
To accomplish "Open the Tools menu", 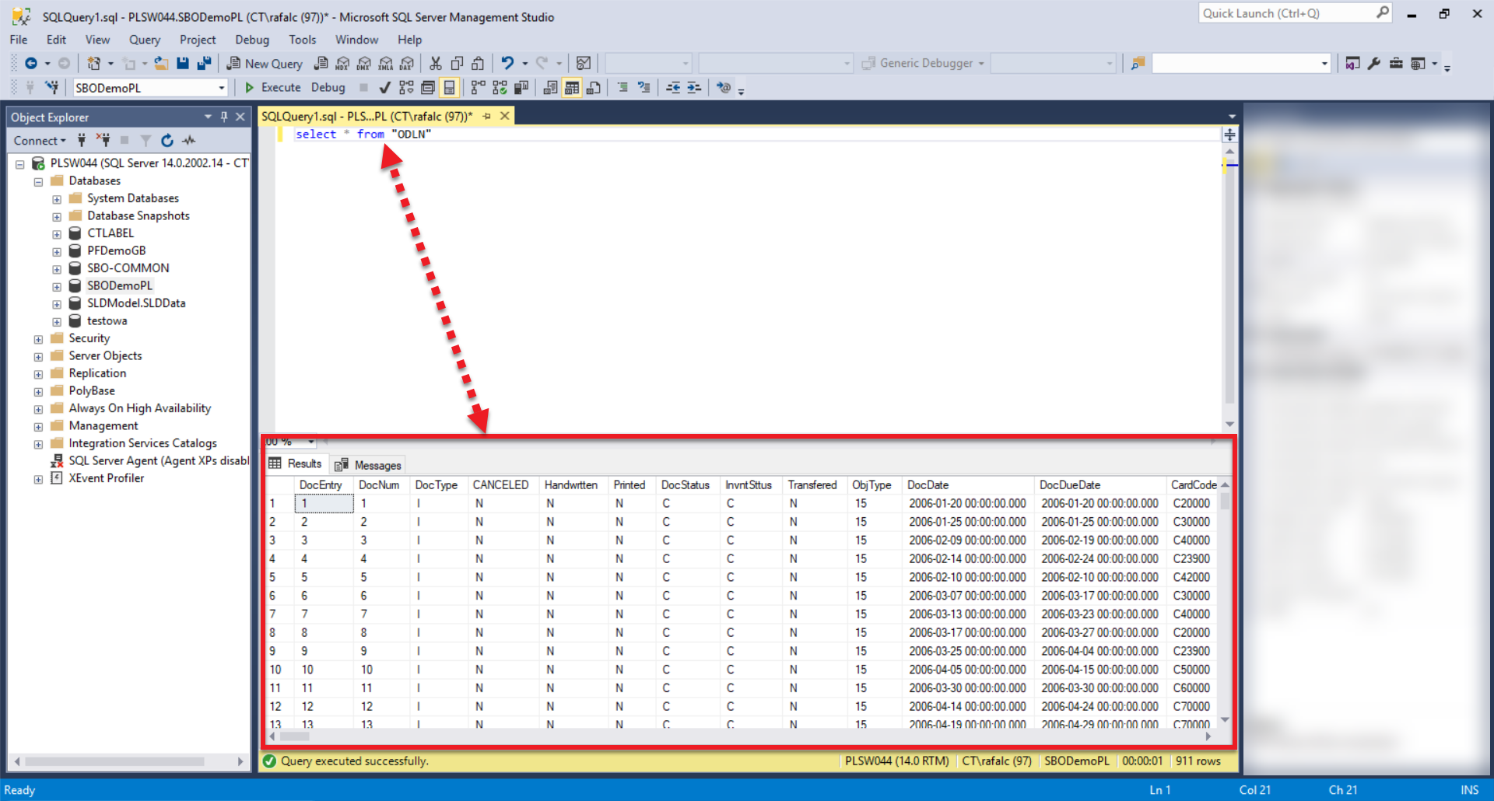I will [x=302, y=40].
